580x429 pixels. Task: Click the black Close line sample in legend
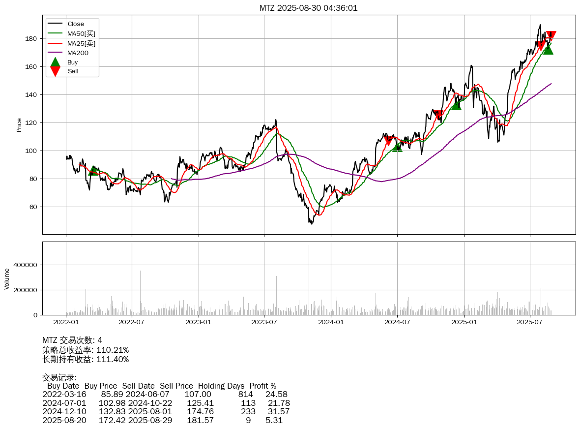(55, 24)
